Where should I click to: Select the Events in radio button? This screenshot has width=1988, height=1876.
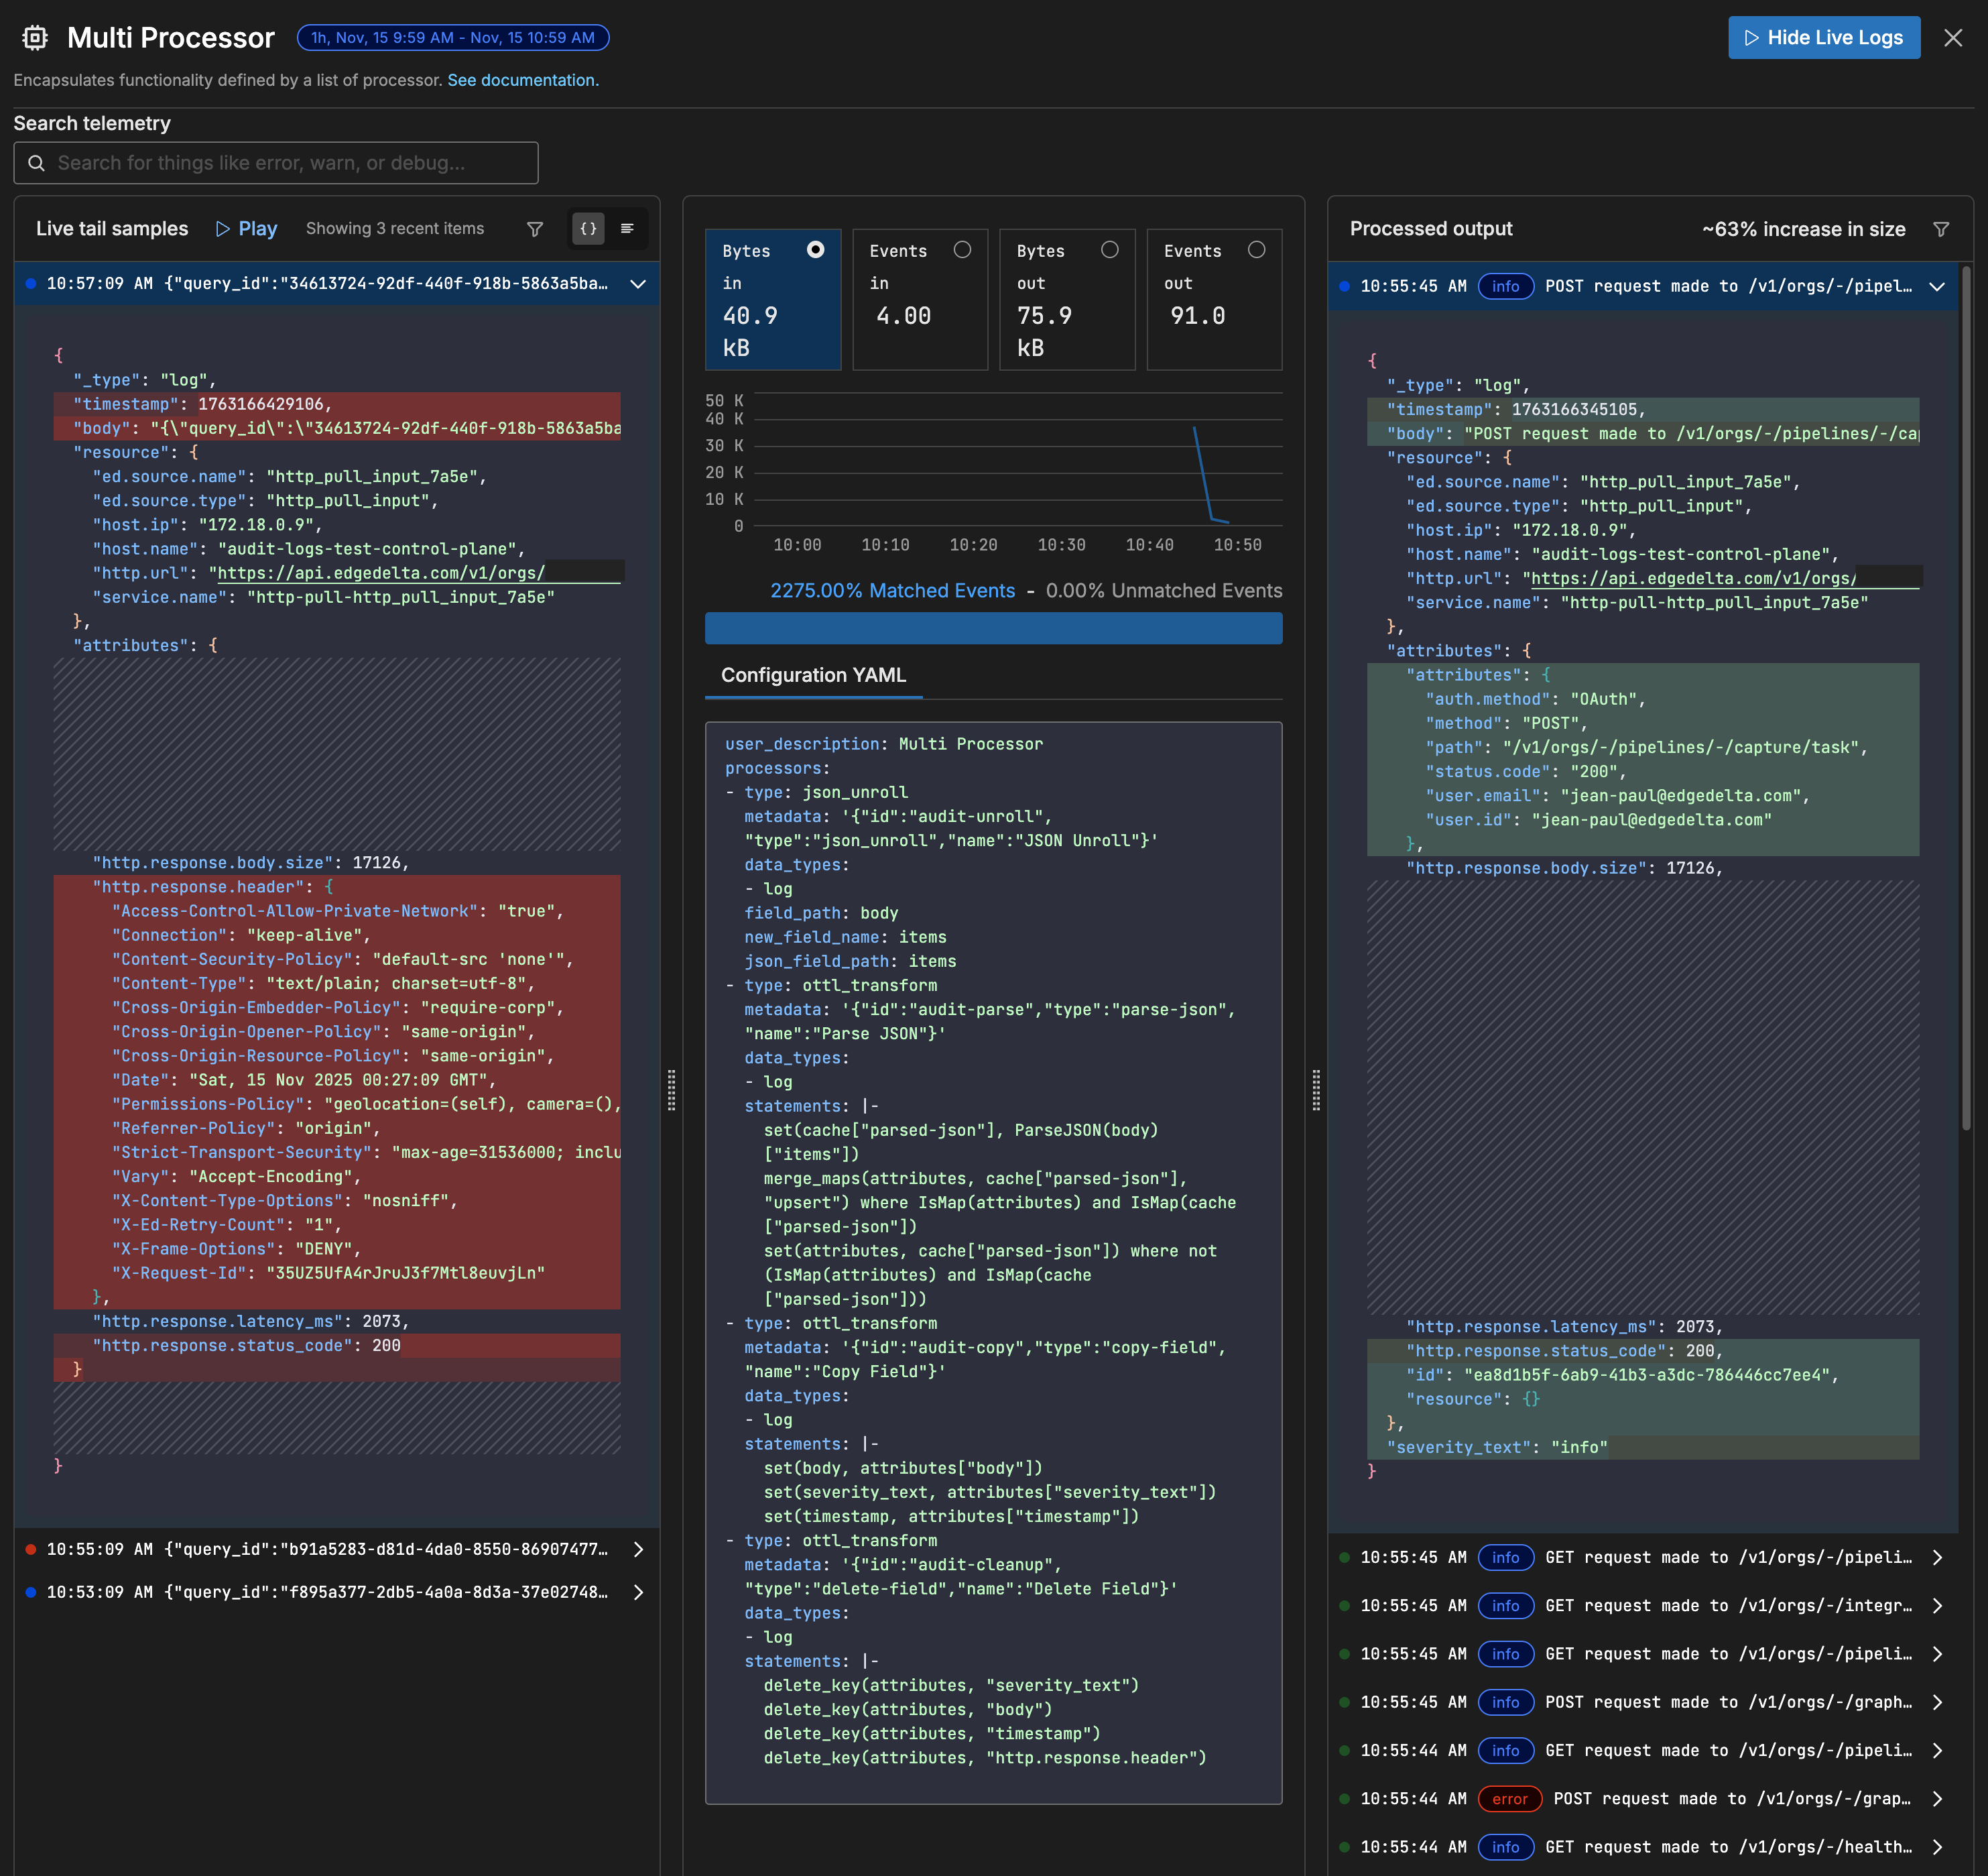click(x=963, y=250)
